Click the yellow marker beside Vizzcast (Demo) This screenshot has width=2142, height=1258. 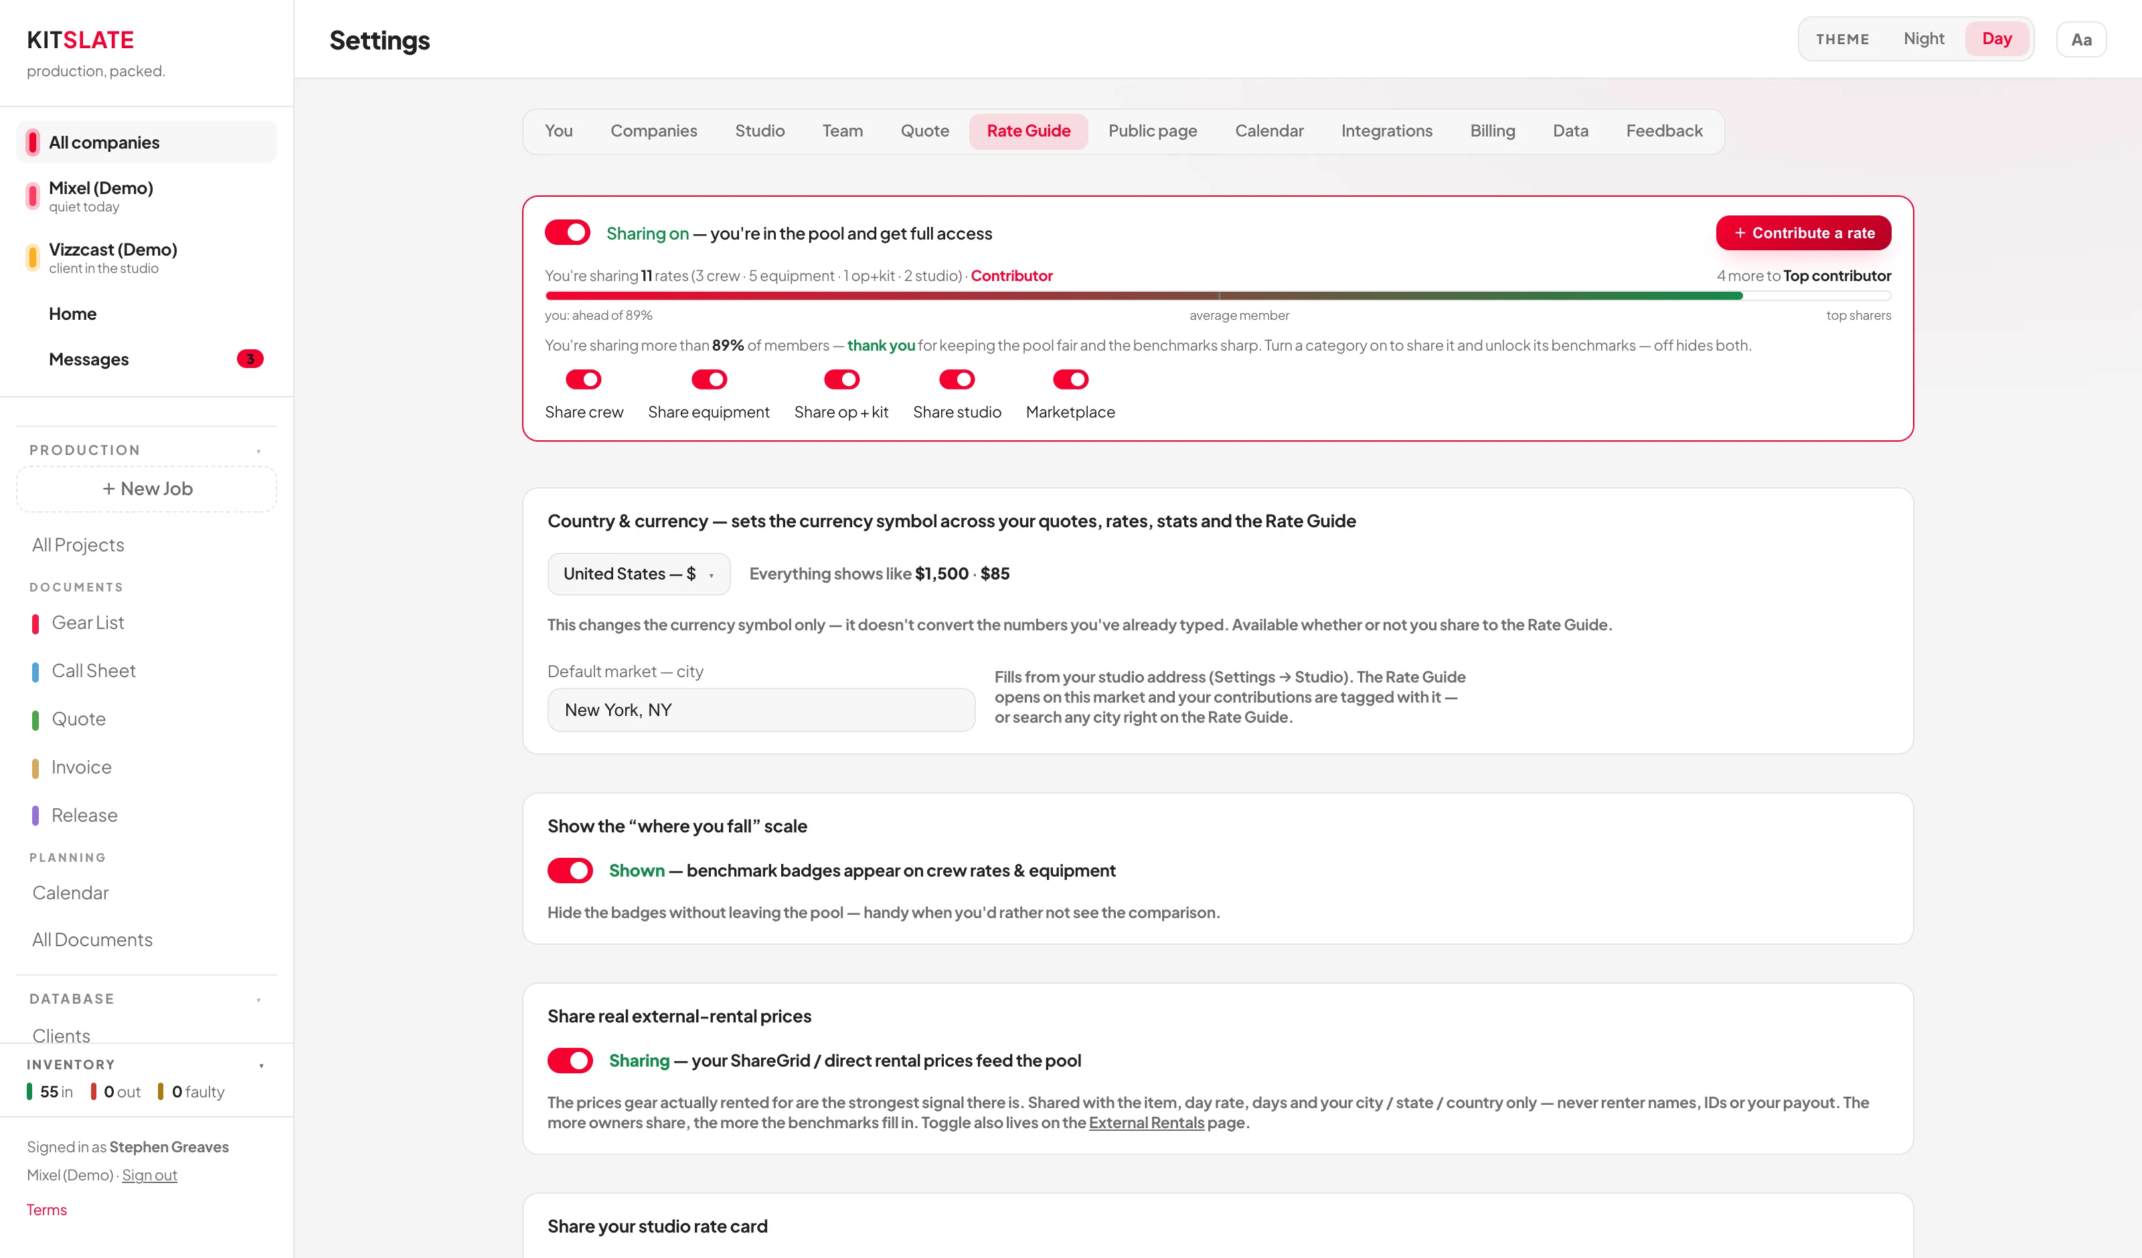click(x=33, y=258)
